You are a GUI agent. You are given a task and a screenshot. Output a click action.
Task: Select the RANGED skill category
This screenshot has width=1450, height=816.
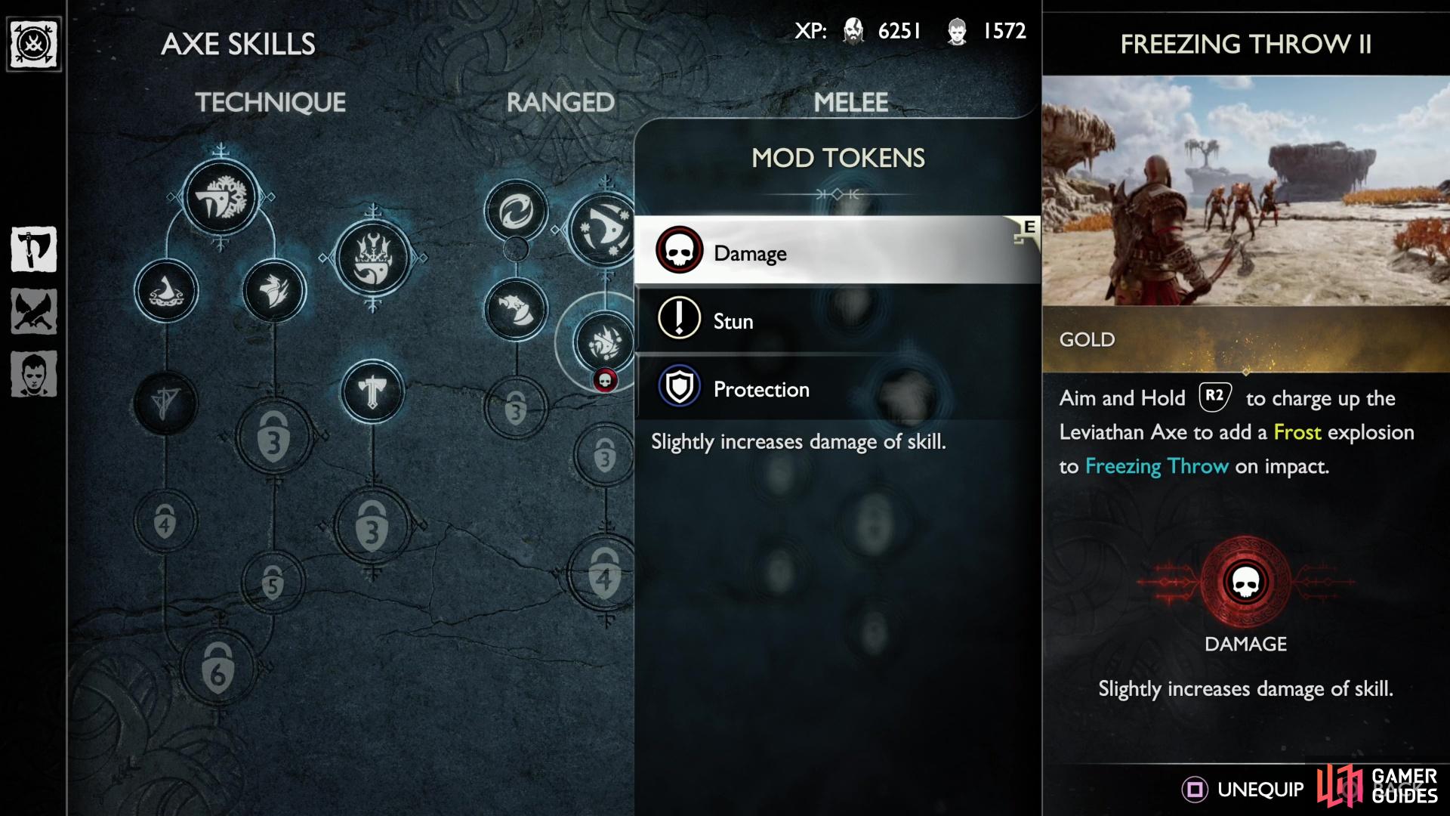coord(559,100)
